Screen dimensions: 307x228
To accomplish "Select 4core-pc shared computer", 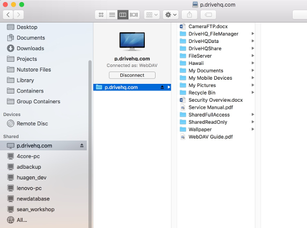I will coord(24,156).
